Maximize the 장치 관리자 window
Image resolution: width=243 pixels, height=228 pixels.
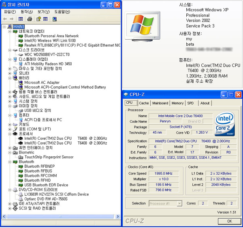click(x=111, y=5)
